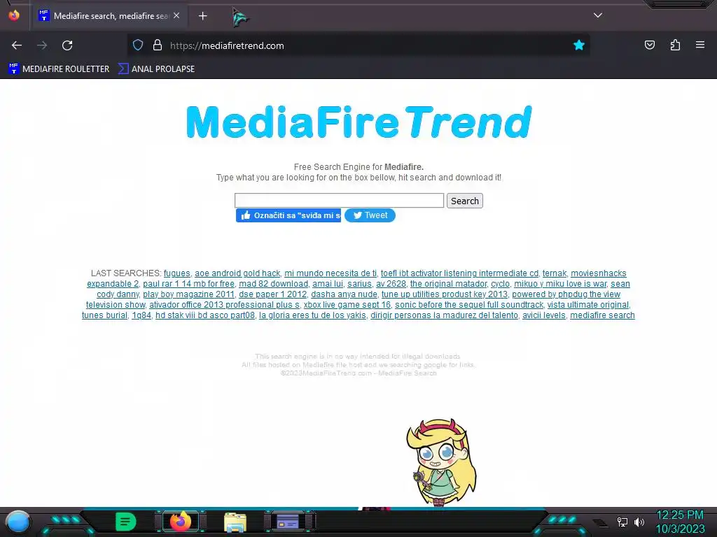Open "vista ultimate original" link

(588, 305)
